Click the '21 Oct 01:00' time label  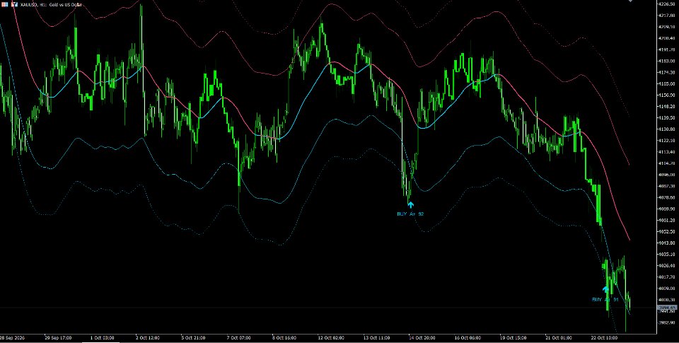[x=558, y=337]
